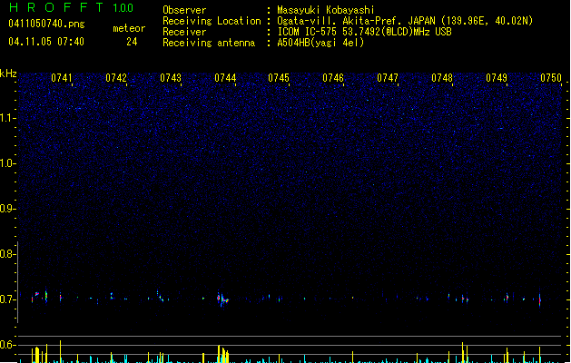
Task: Click the meteor label
Action: pyautogui.click(x=129, y=28)
